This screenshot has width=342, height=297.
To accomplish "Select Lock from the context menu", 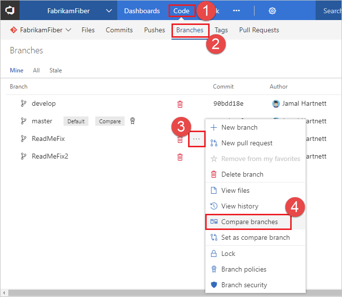I will coord(256,253).
